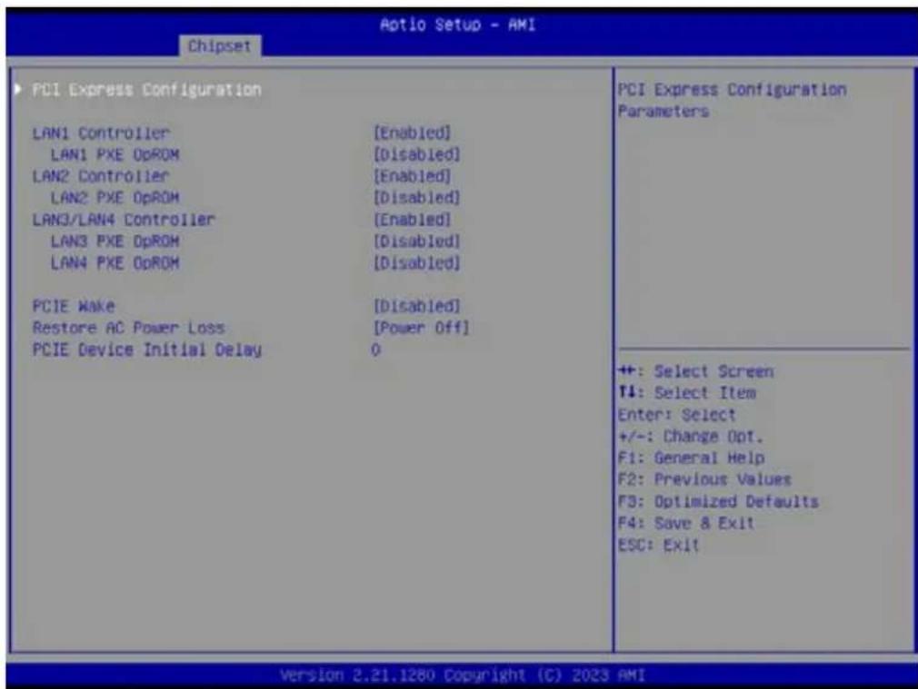Click the Select Screen key hint
Screen dimensions: 918x689
point(696,371)
